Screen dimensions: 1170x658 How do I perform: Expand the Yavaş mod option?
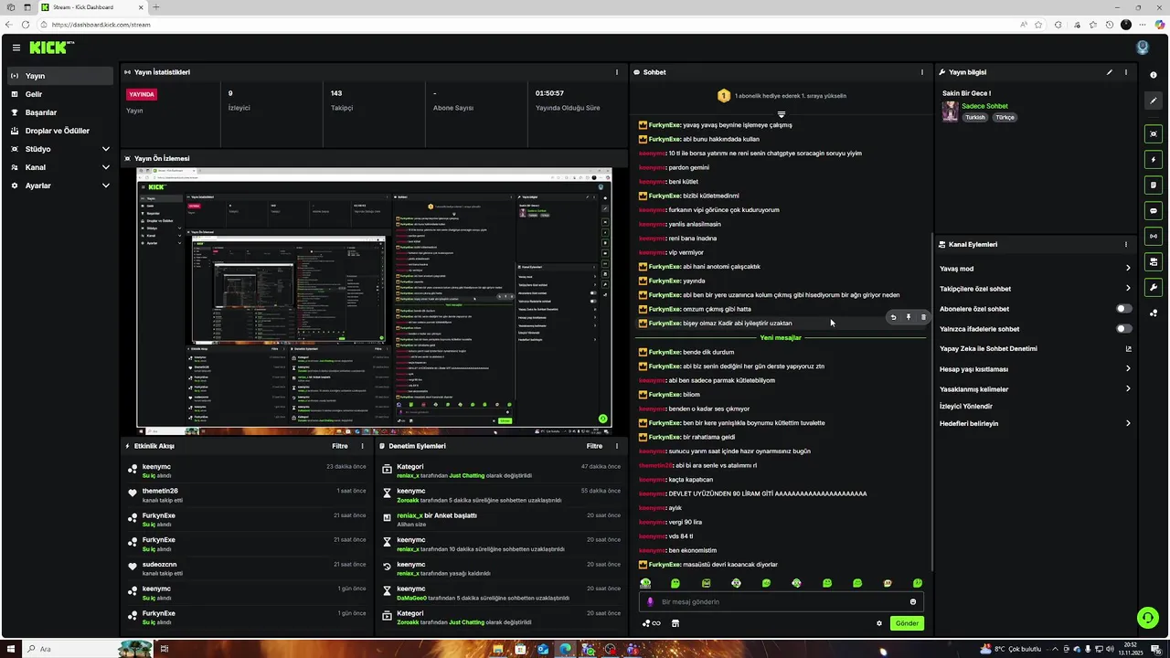[x=1036, y=269]
